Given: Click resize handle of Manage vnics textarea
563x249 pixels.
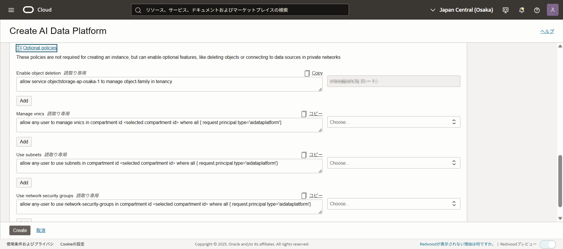Looking at the screenshot, I should (x=320, y=130).
